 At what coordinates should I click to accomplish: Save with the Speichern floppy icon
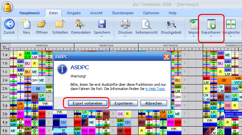click(x=102, y=24)
